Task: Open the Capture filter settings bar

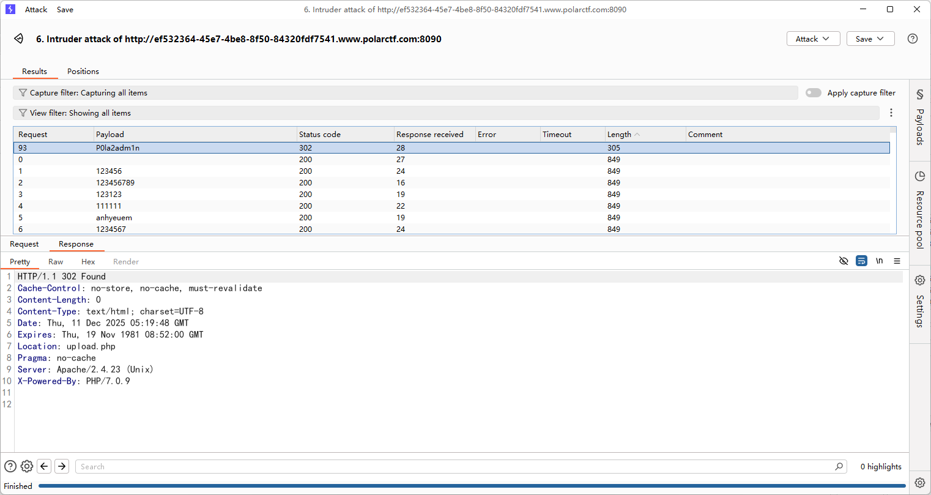Action: 405,93
